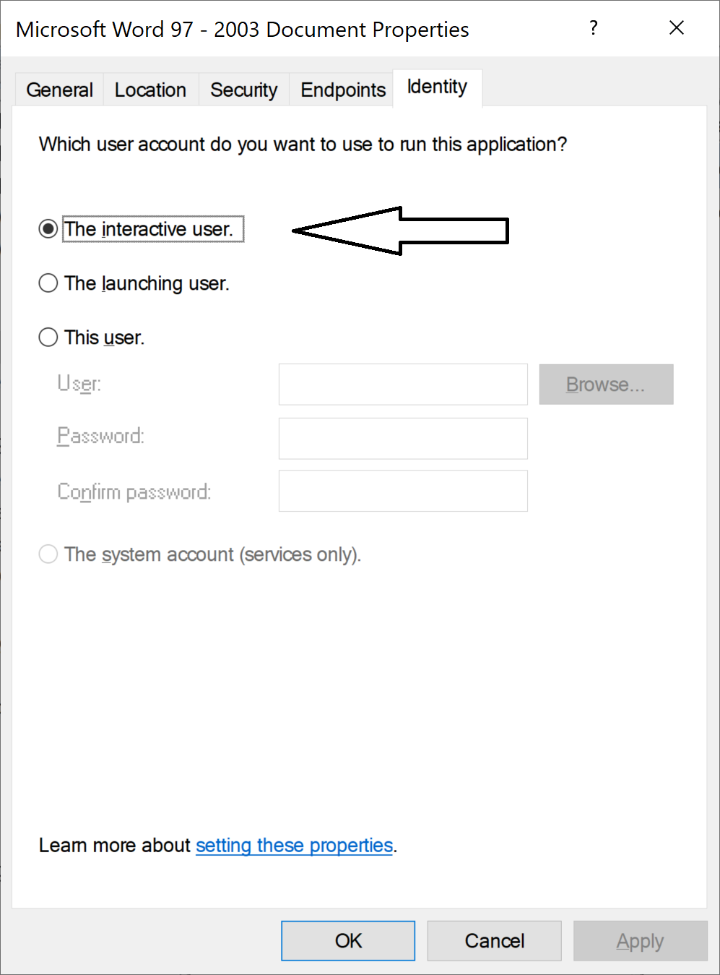Click the Confirm password field

click(403, 491)
